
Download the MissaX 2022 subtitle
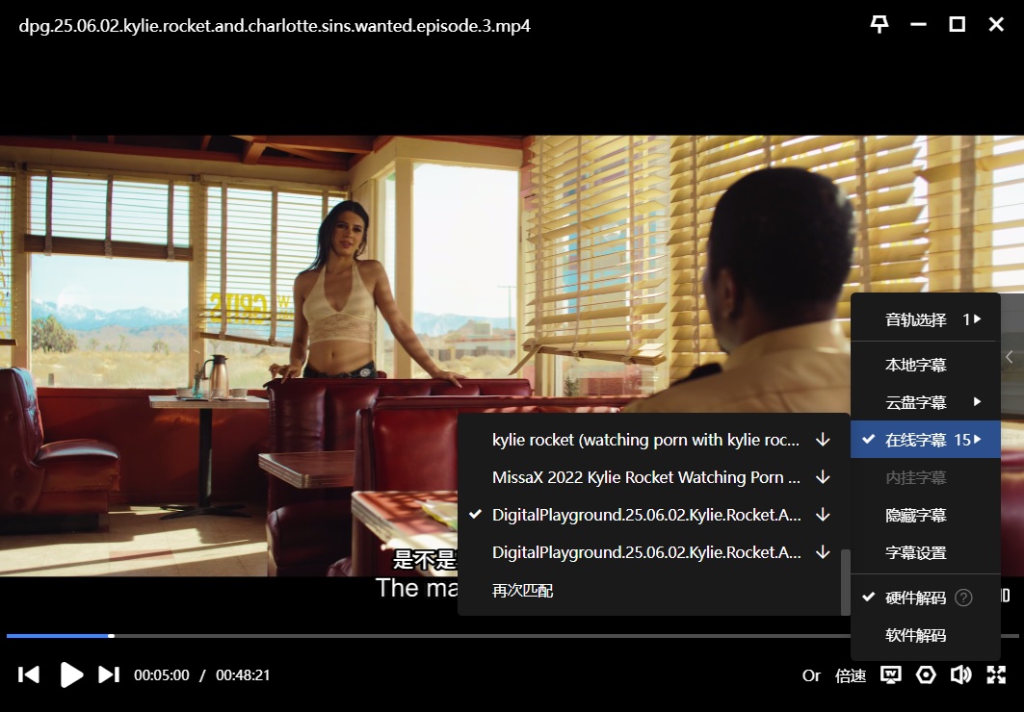pos(823,477)
